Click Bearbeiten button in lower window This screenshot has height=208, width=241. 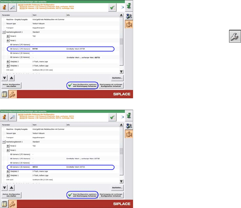[x=117, y=188]
